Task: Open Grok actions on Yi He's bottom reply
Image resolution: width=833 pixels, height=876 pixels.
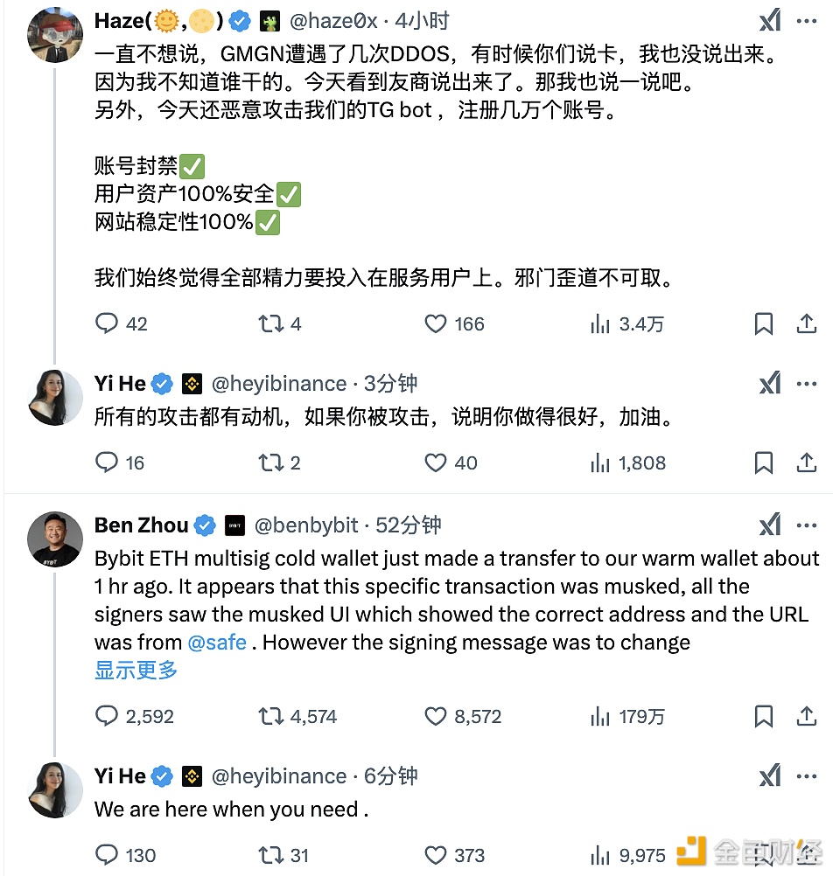Action: point(769,775)
